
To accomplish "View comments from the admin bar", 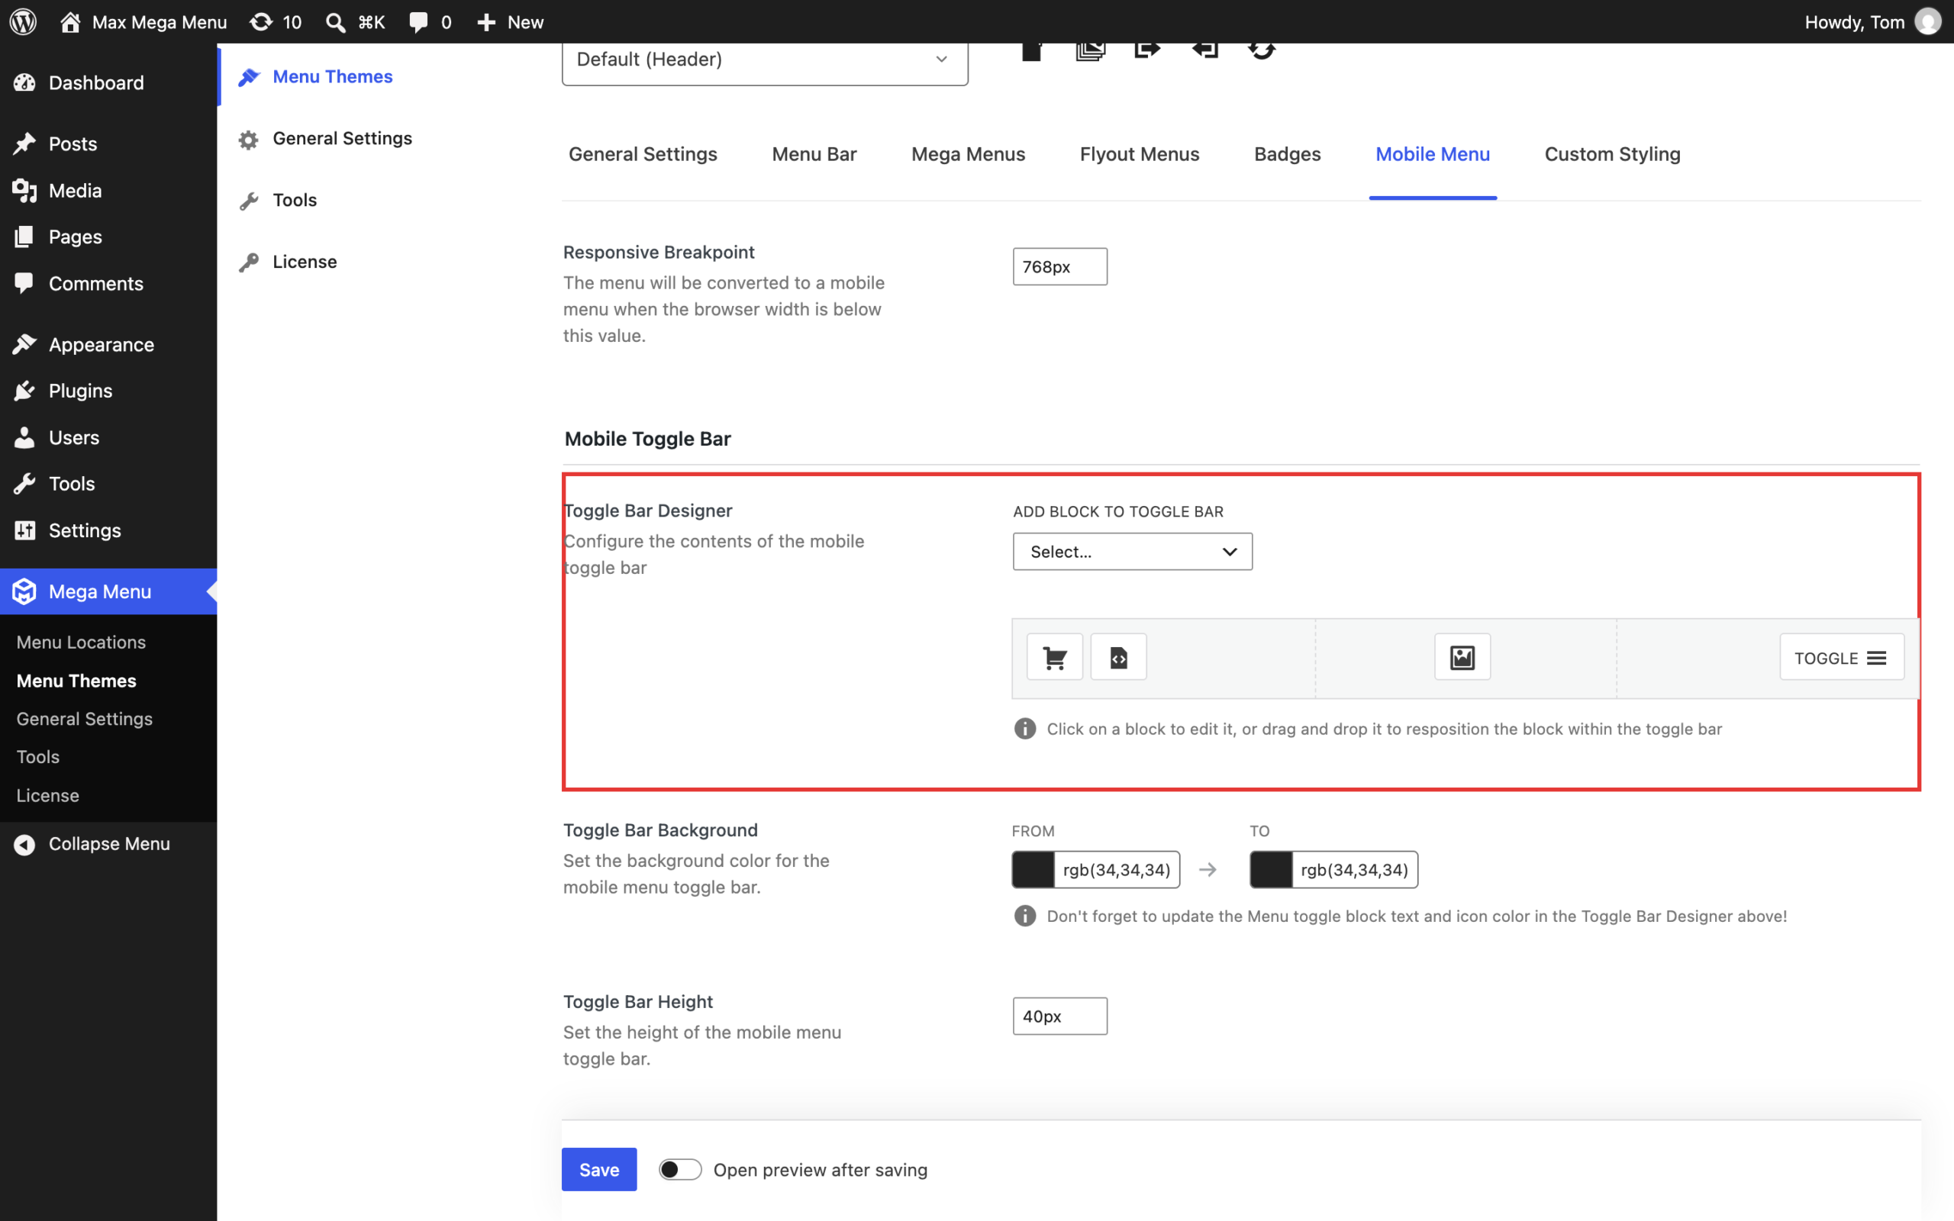I will [x=430, y=22].
